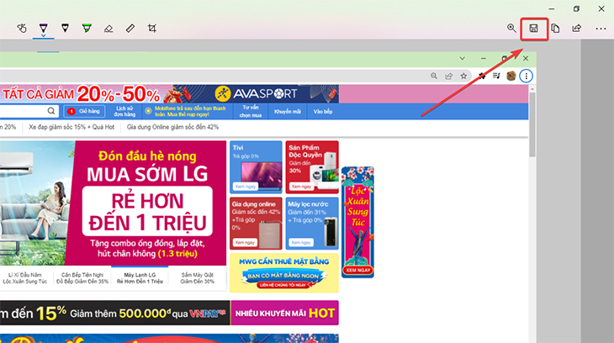Select the Căn Bếp Tiện Nghi carousel tab
The height and width of the screenshot is (343, 614).
coord(82,278)
